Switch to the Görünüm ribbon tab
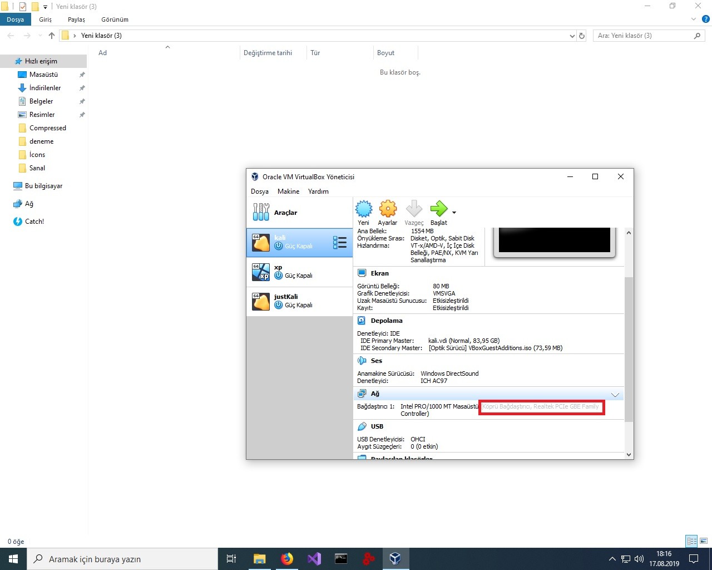This screenshot has width=712, height=570. point(115,19)
